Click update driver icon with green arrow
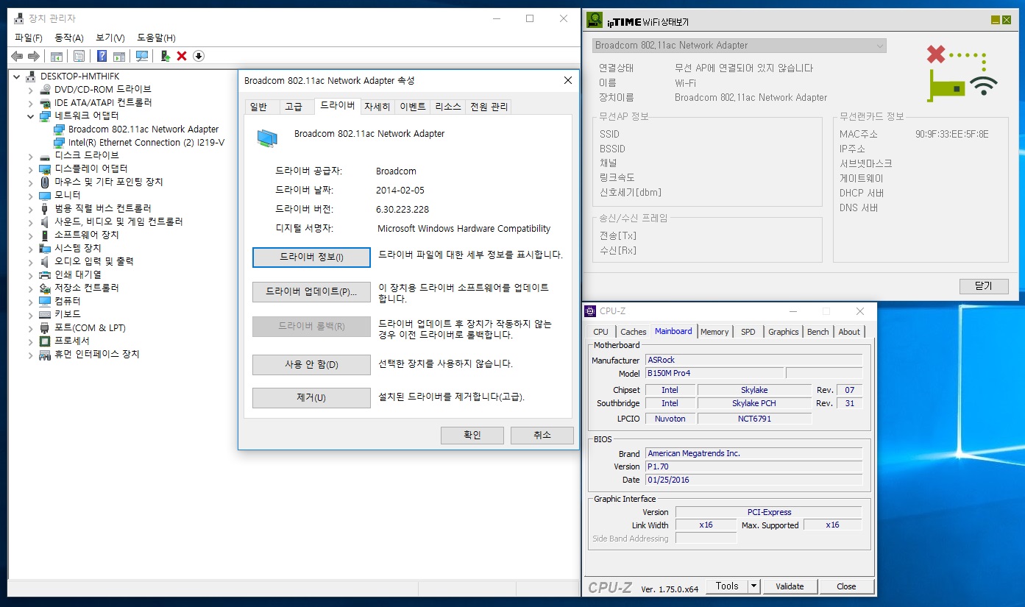 (166, 56)
